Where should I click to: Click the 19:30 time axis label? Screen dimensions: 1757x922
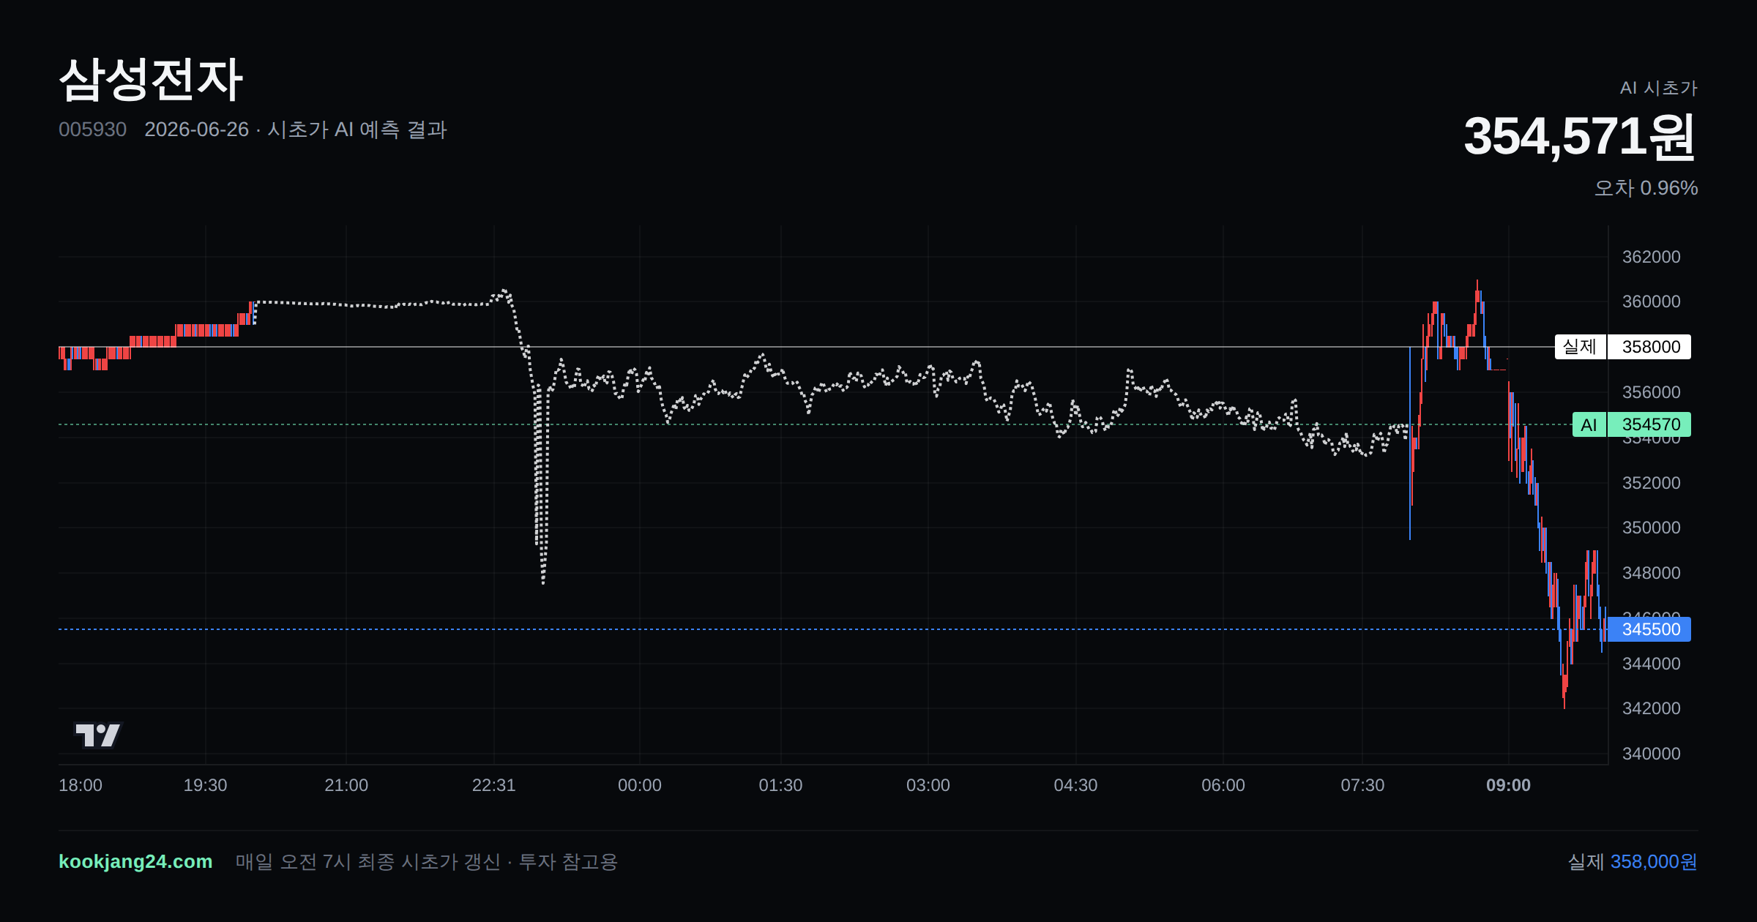point(205,785)
